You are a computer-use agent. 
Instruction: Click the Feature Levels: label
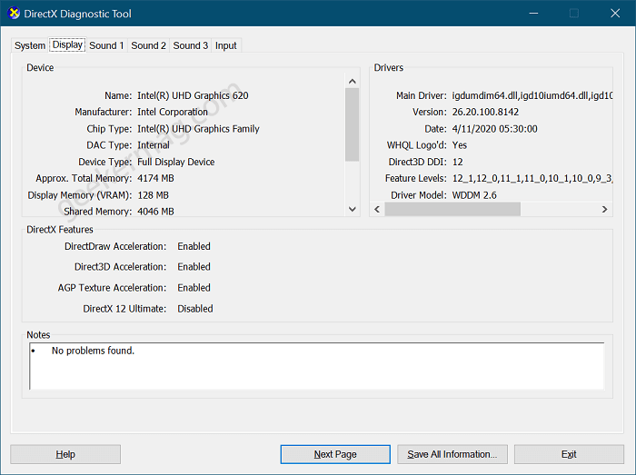point(416,178)
